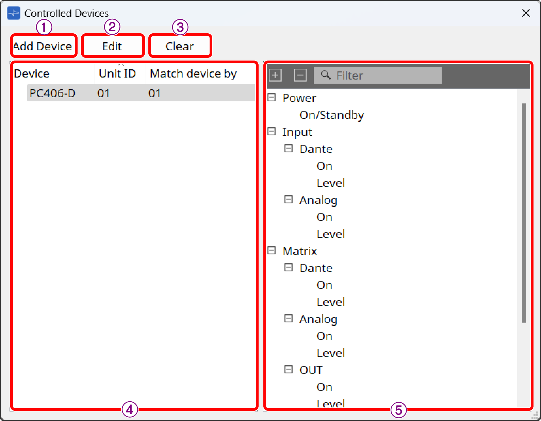Click the collapse all minus icon
Image resolution: width=541 pixels, height=421 pixels.
coord(300,75)
